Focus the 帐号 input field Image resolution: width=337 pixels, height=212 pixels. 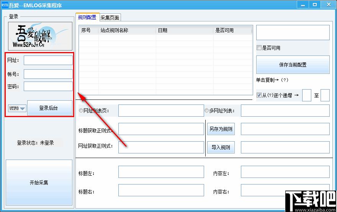(x=48, y=74)
